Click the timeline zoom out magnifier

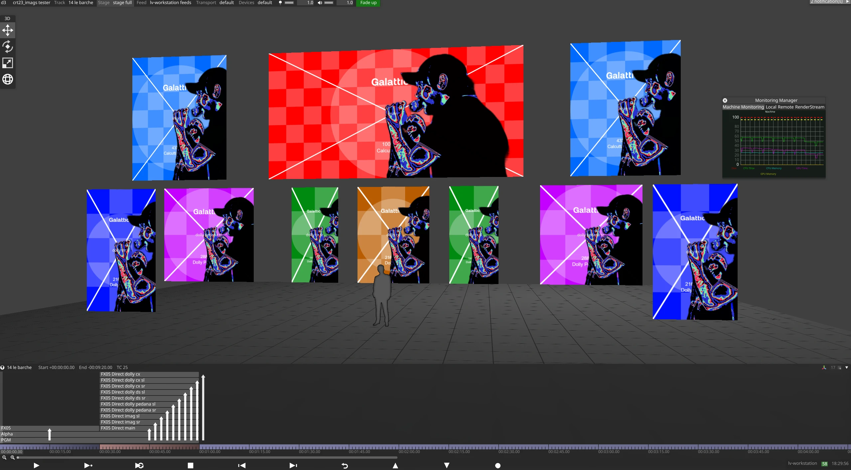[4, 457]
